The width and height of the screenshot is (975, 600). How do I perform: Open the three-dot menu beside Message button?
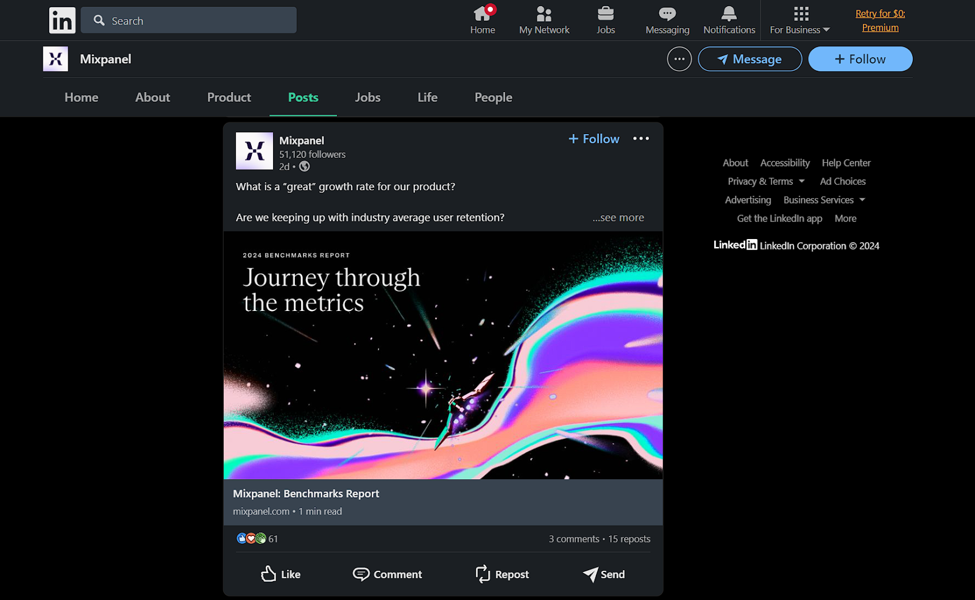pyautogui.click(x=679, y=59)
